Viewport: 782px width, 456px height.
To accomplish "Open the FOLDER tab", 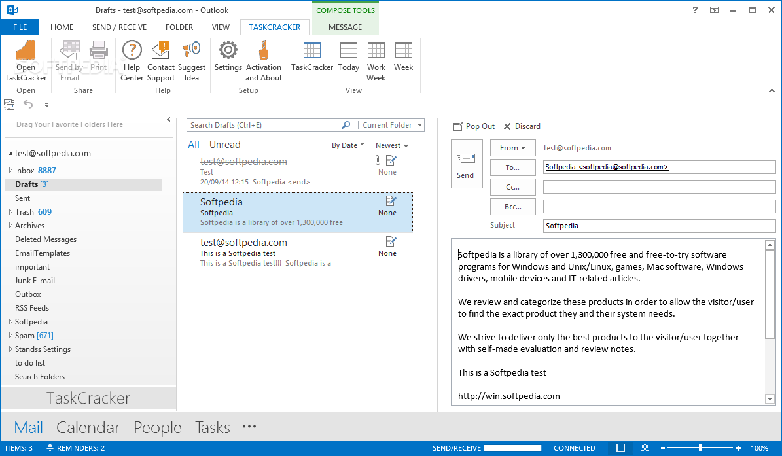I will [179, 27].
